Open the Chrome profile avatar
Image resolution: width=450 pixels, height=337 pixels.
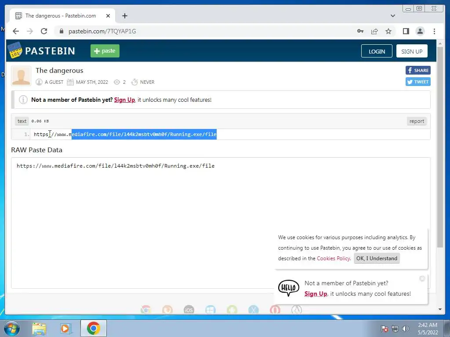(x=420, y=31)
